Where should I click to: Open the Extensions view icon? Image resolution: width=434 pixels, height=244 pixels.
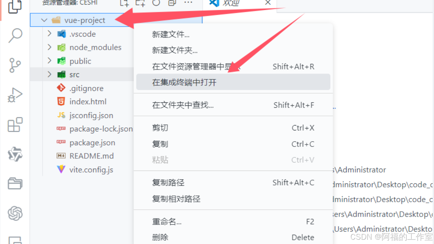pyautogui.click(x=15, y=124)
